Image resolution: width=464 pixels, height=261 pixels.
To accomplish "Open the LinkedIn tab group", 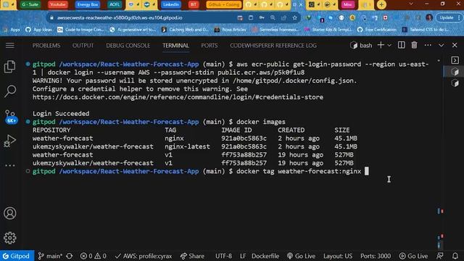I will coord(171,4).
